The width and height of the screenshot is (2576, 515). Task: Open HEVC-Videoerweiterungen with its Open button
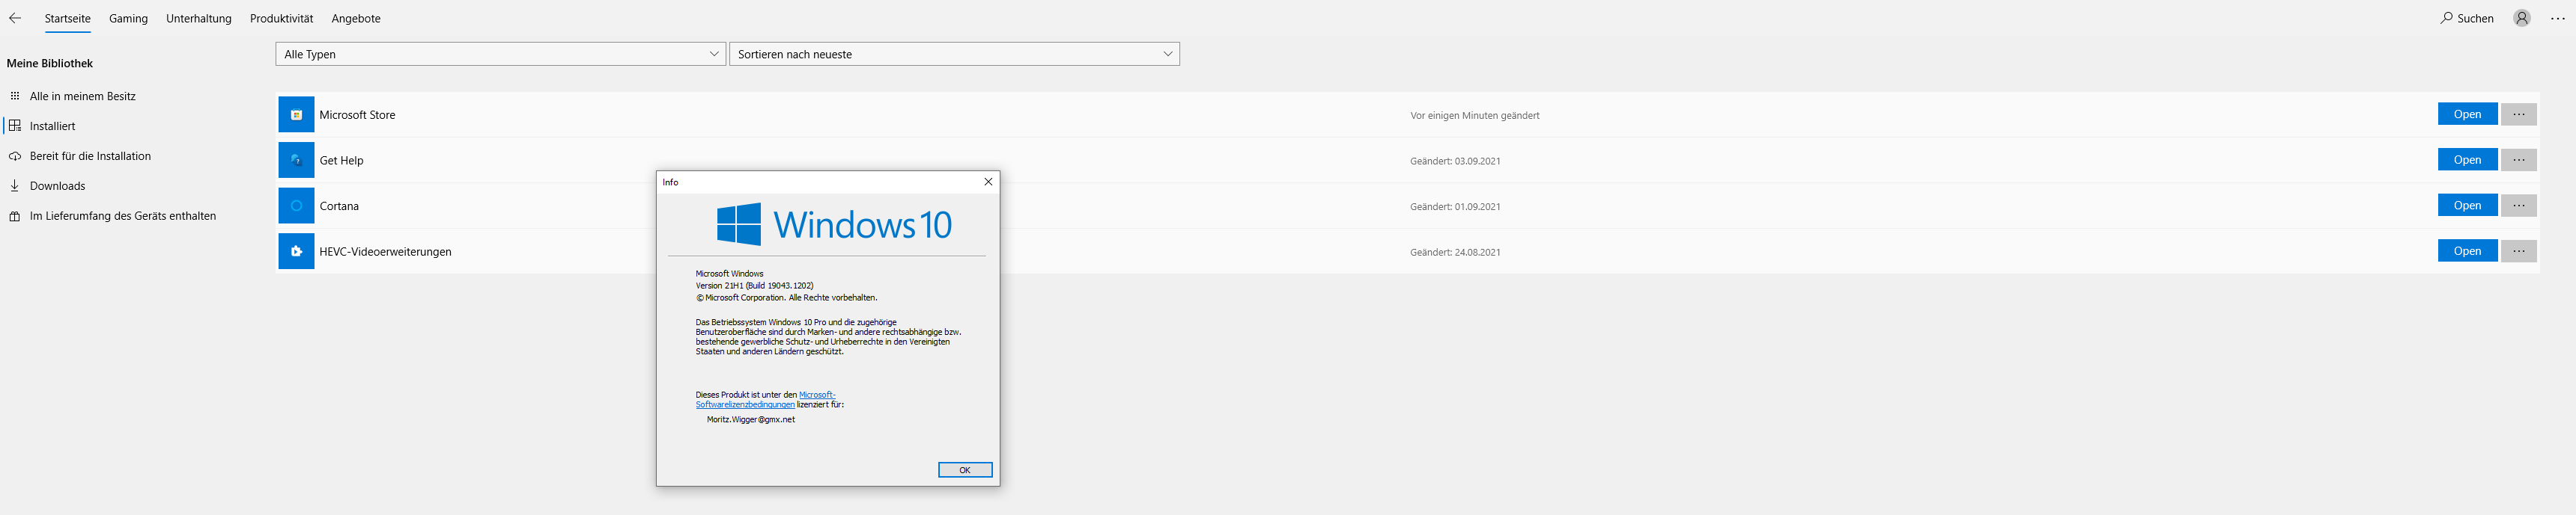point(2467,250)
